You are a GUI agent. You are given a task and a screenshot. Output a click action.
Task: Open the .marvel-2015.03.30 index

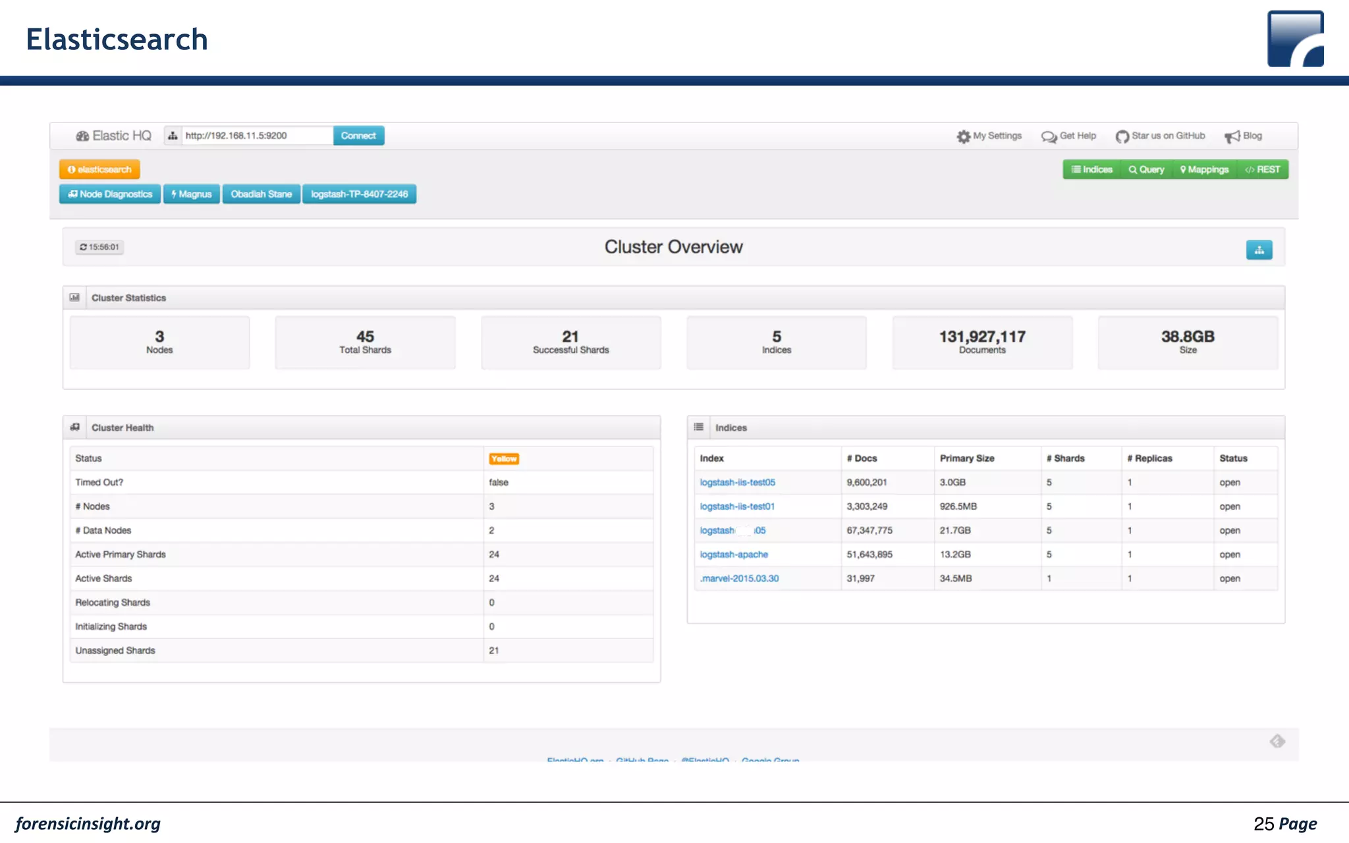point(739,578)
